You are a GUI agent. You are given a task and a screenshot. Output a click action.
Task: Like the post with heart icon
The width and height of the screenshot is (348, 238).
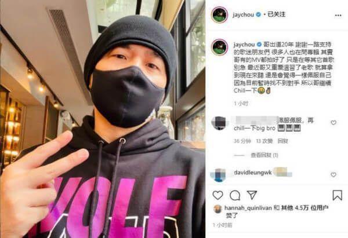[x=217, y=195]
